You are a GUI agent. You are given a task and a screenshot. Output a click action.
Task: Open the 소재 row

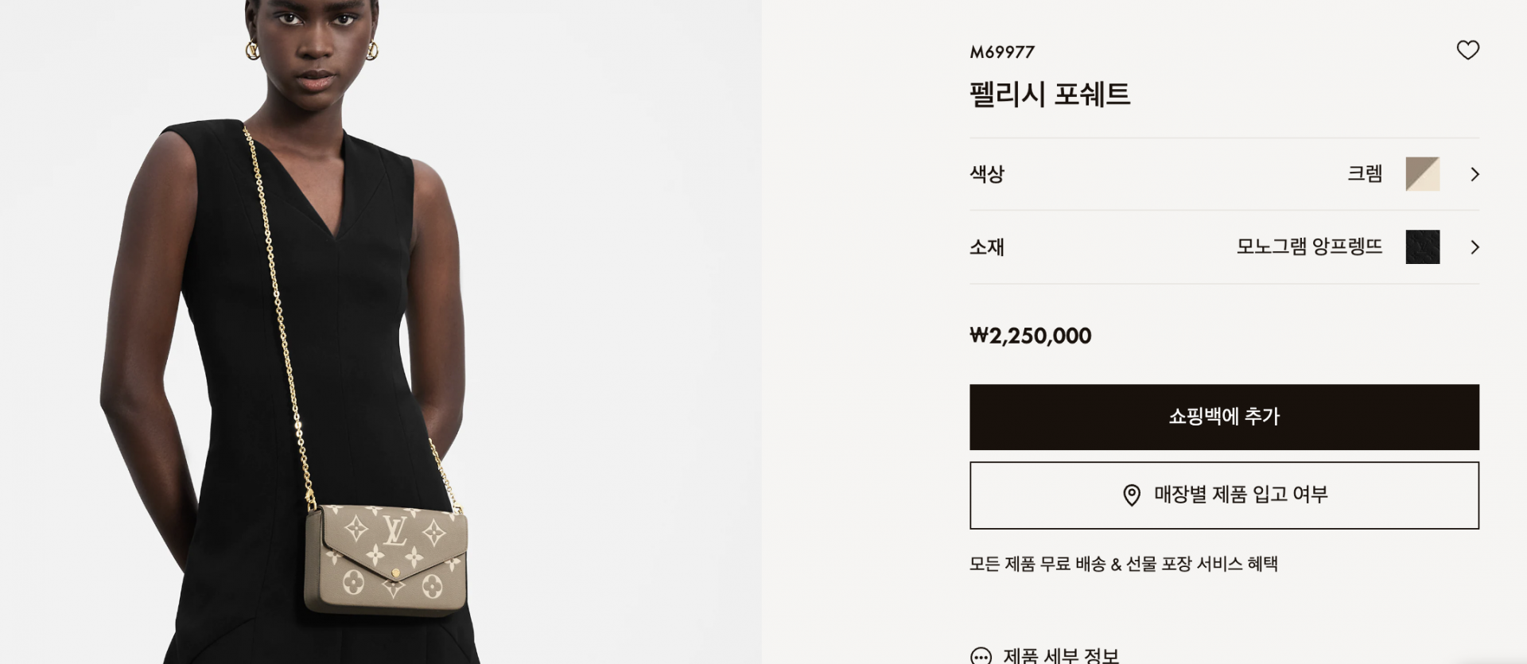tap(1224, 247)
